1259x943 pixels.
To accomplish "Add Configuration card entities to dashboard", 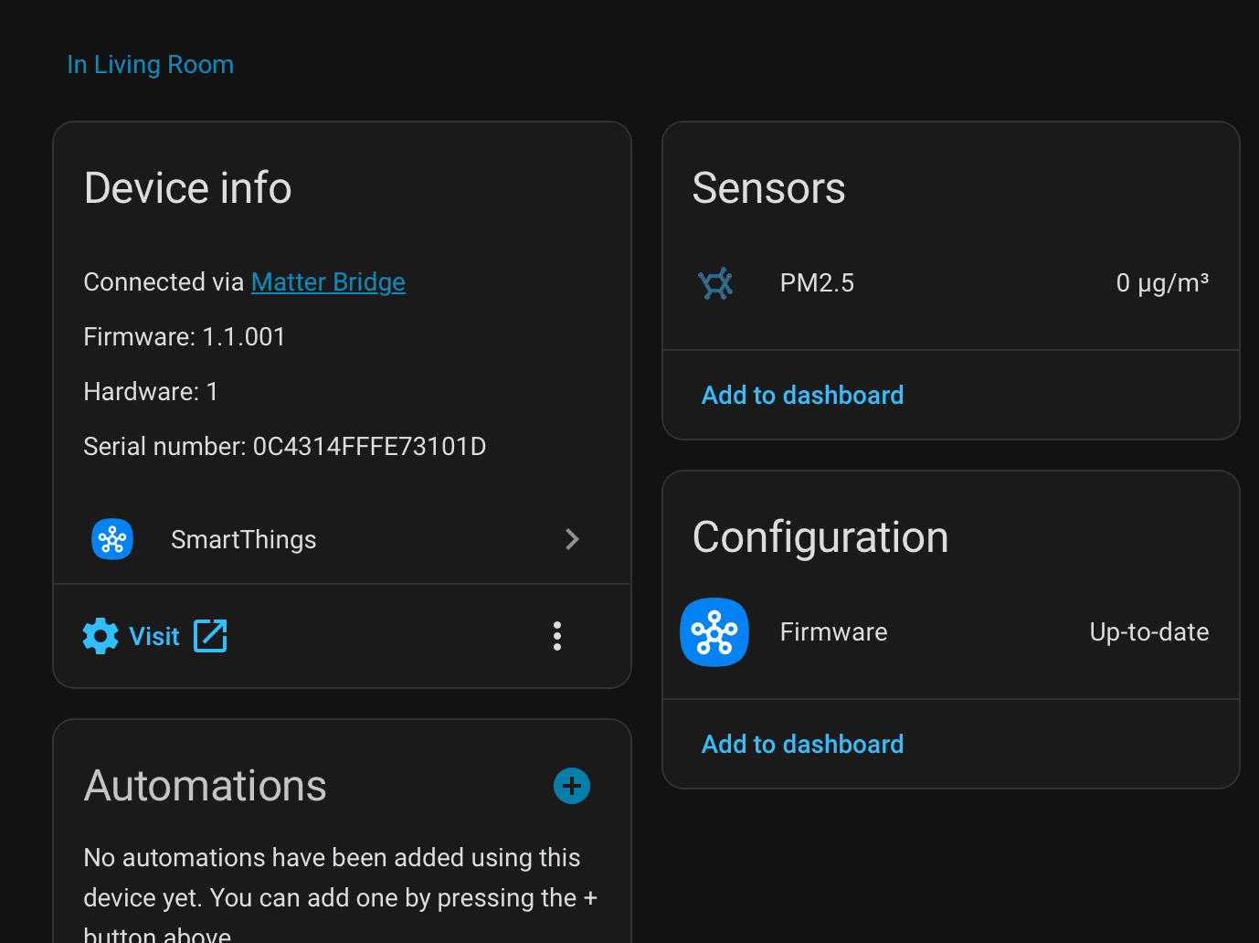I will 802,744.
